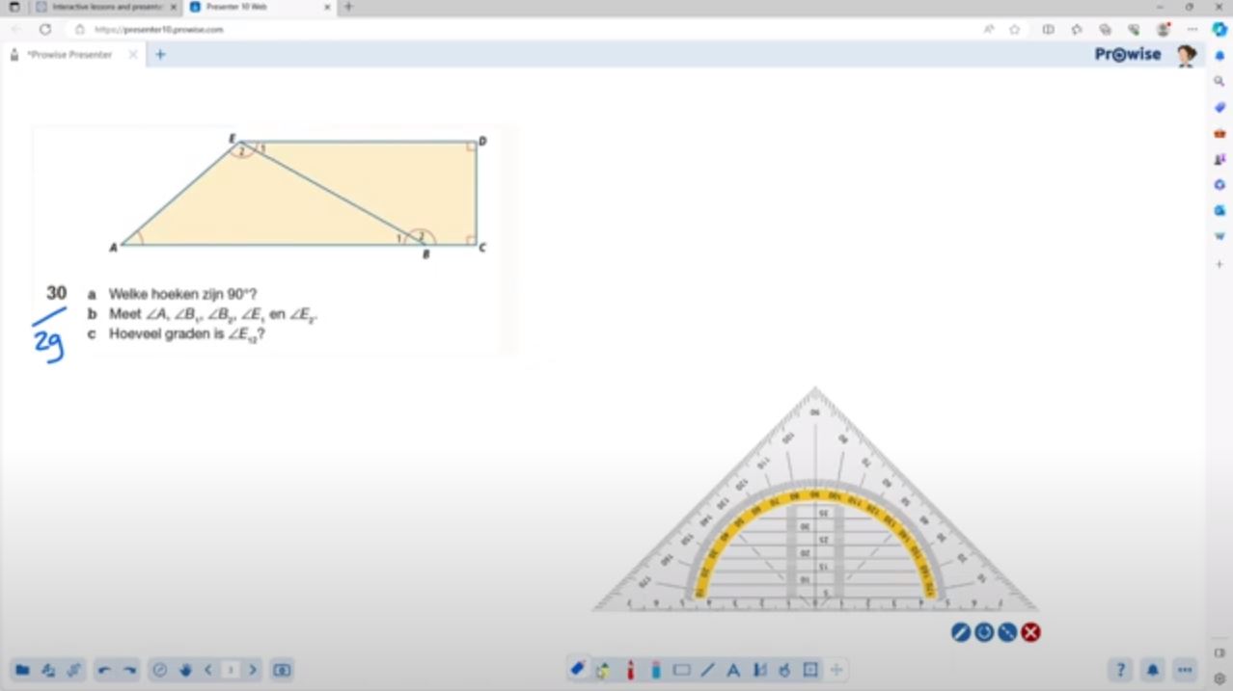Select the text A tool
This screenshot has height=691, width=1233.
[733, 670]
